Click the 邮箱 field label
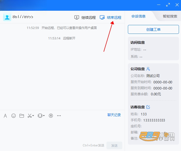Screen dimensions: 181x151 134,132
